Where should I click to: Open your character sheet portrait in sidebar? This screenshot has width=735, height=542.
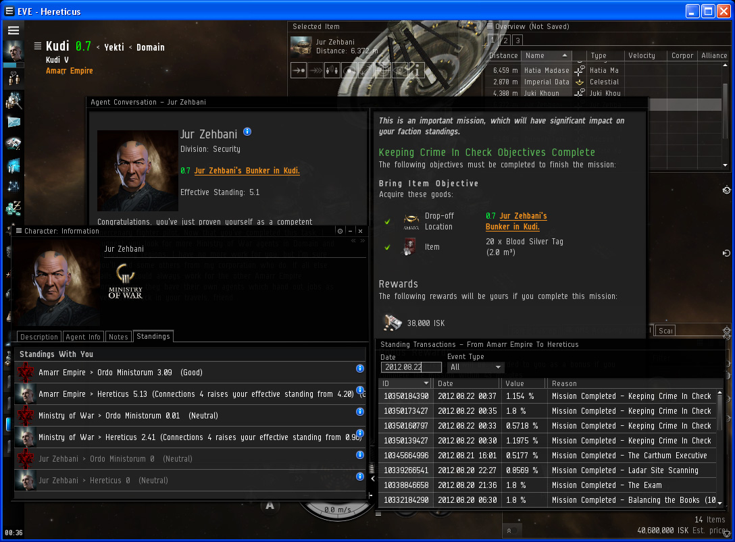pyautogui.click(x=13, y=51)
